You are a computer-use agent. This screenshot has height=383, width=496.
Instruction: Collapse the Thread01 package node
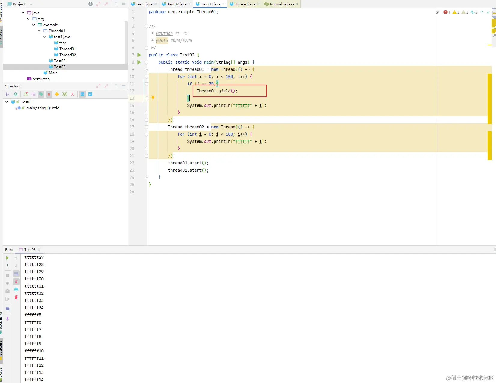(39, 31)
